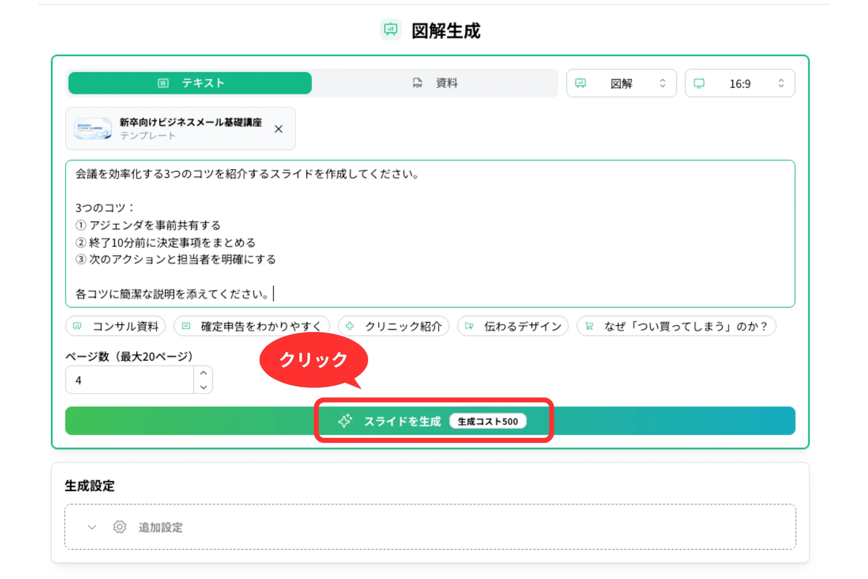Click the icon on 伝わるデザイン chip
This screenshot has width=868, height=579.
(469, 326)
